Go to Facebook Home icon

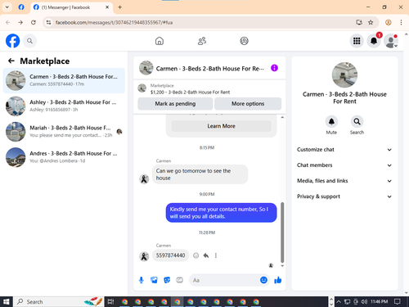click(160, 41)
